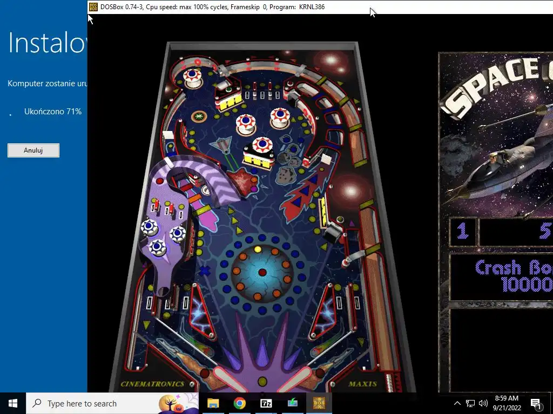Click the search box Halloween graphic
The image size is (553, 414).
tap(178, 403)
